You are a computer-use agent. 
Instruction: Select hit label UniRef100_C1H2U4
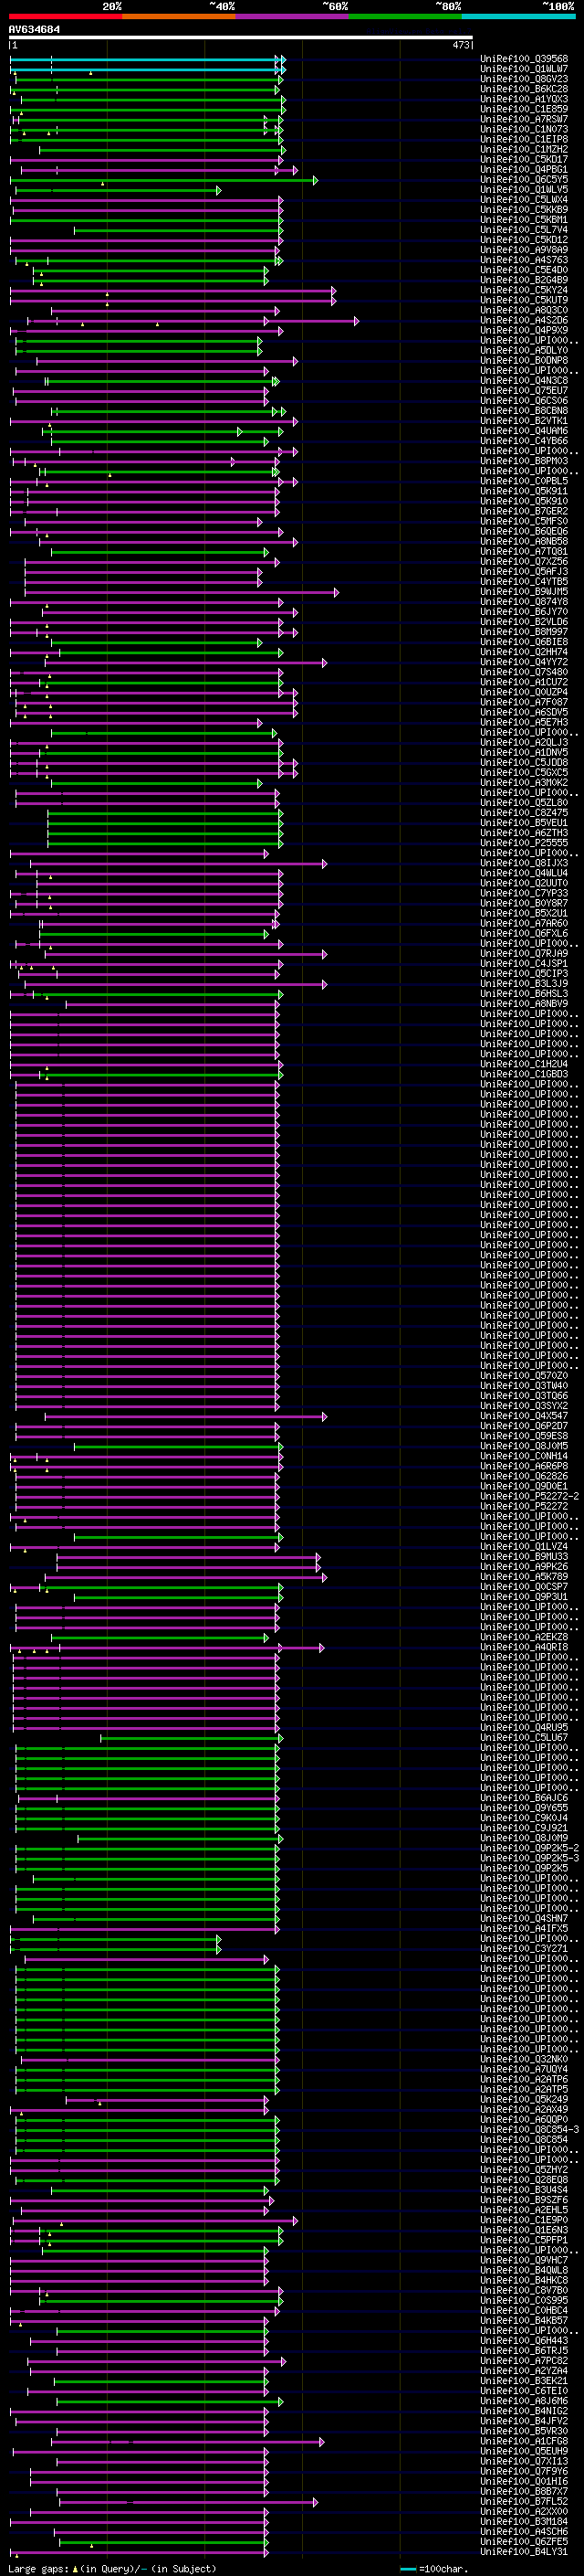(524, 1064)
